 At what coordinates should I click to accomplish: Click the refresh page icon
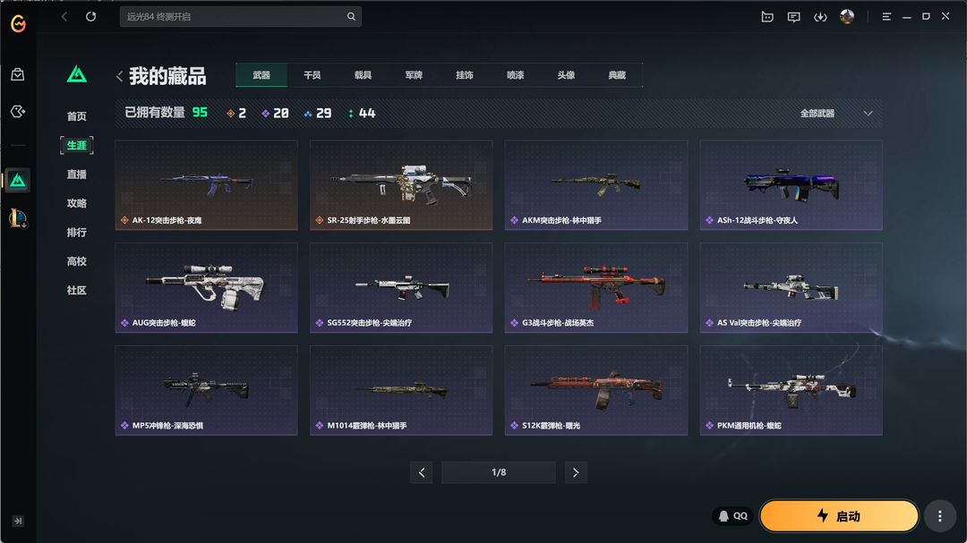(90, 17)
